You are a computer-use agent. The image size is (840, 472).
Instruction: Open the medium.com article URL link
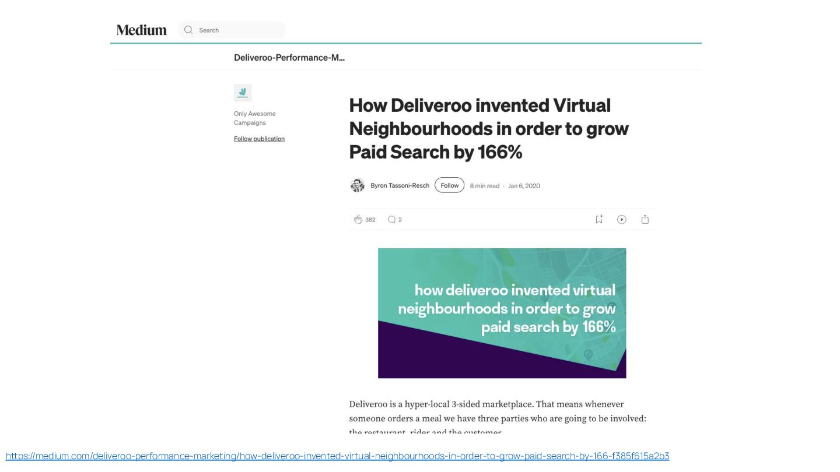click(337, 456)
